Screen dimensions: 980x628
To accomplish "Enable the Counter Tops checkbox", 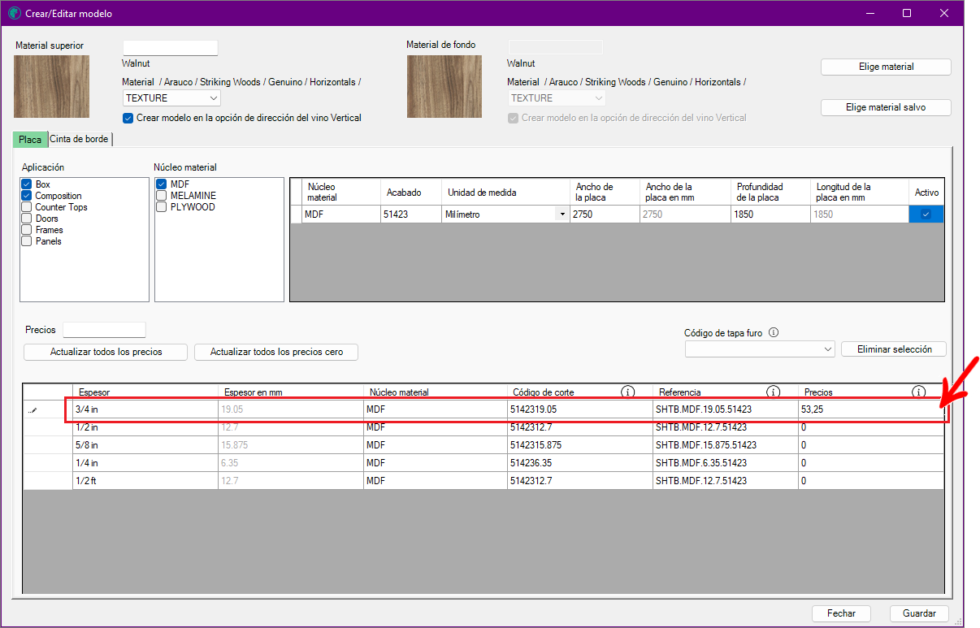I will coord(27,207).
